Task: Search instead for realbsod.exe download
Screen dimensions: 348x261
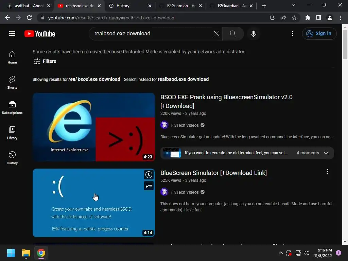Action: [183, 79]
